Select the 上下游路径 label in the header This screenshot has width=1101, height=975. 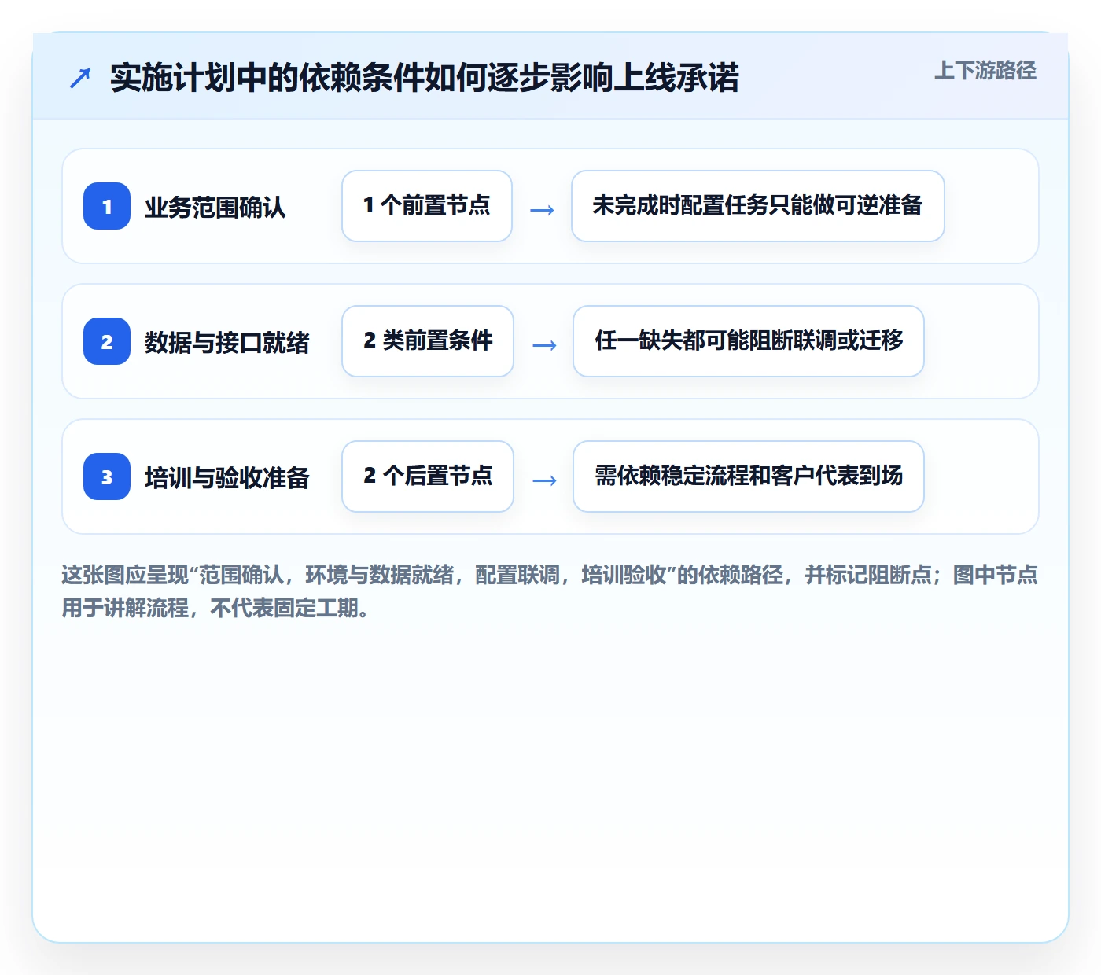click(985, 71)
